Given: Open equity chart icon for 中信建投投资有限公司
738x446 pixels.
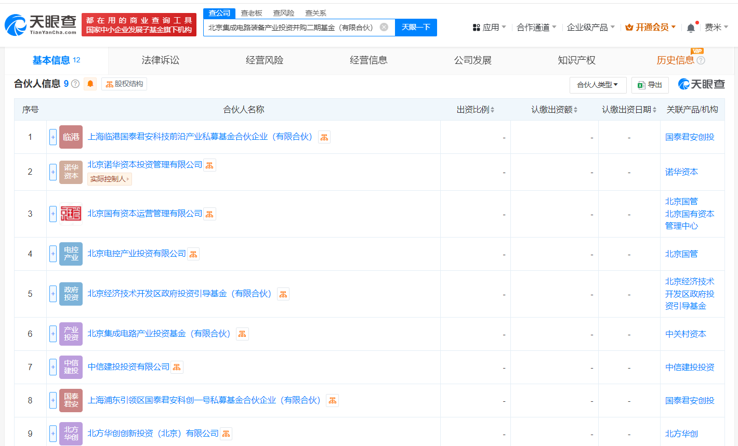Looking at the screenshot, I should (x=177, y=368).
